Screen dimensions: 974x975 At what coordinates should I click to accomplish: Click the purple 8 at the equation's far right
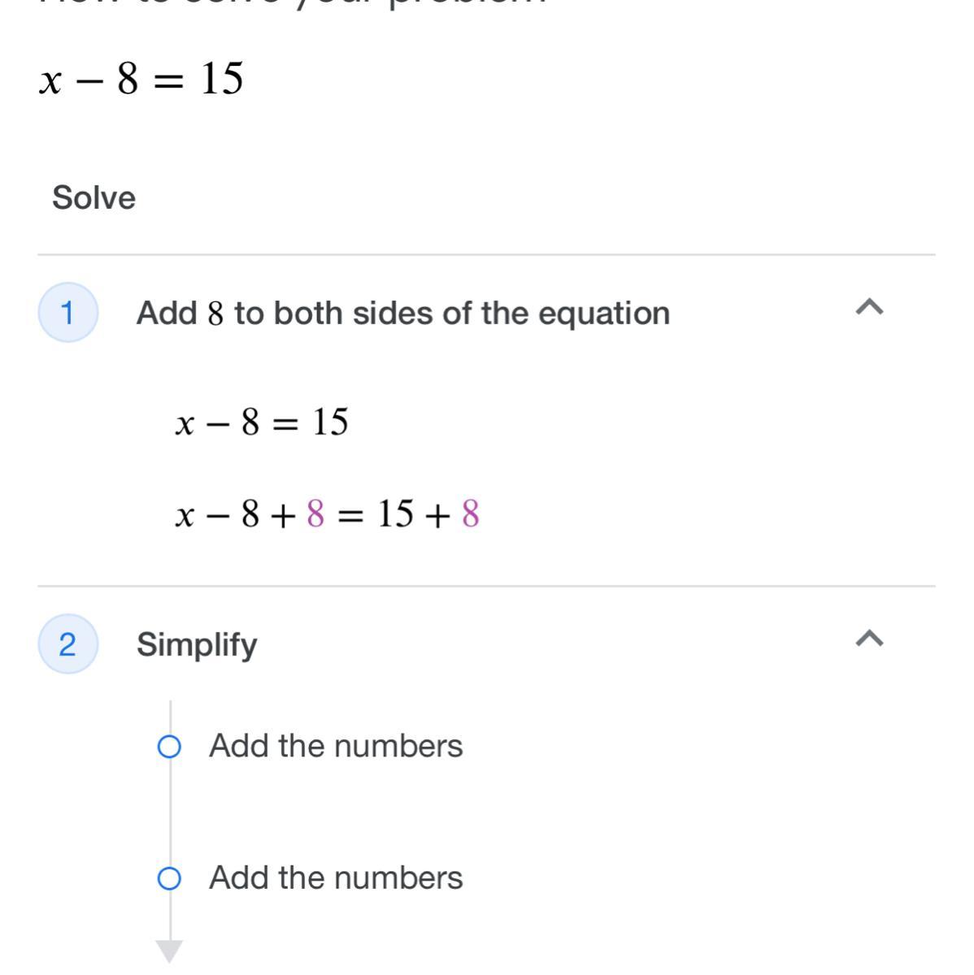470,514
